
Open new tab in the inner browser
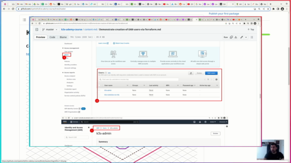click(246, 19)
